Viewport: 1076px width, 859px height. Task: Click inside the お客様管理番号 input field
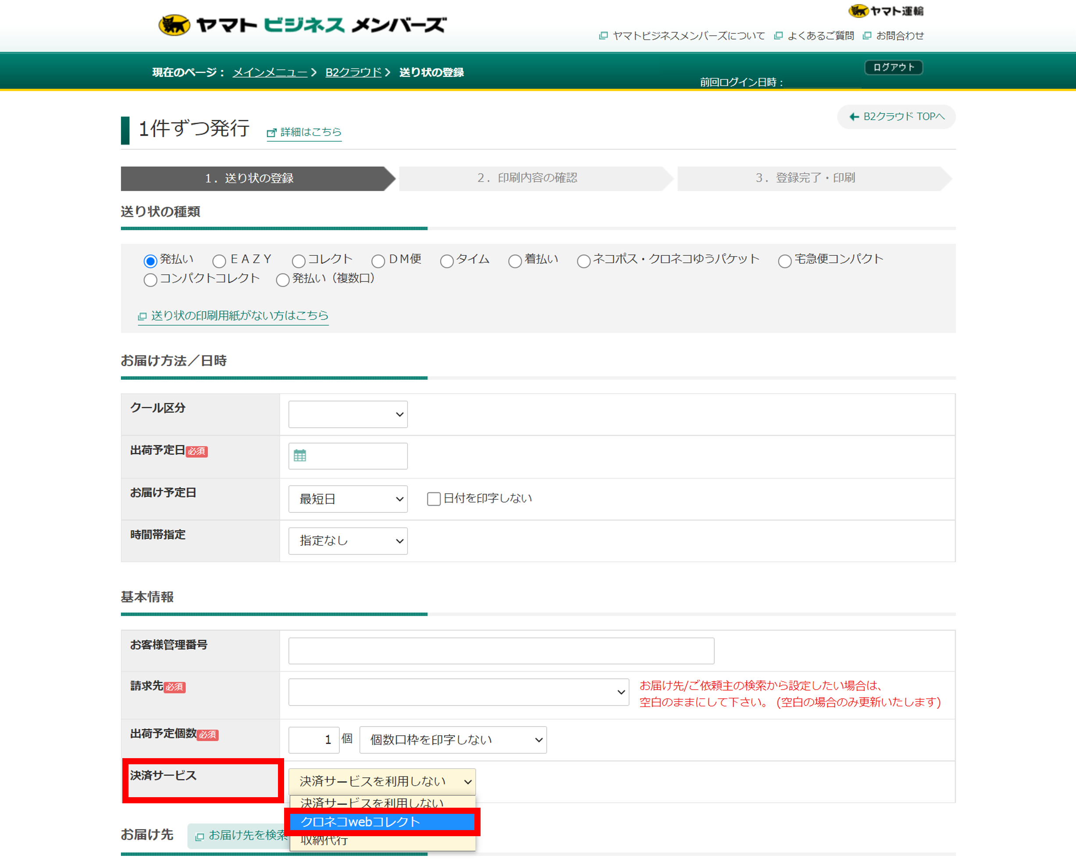click(501, 650)
